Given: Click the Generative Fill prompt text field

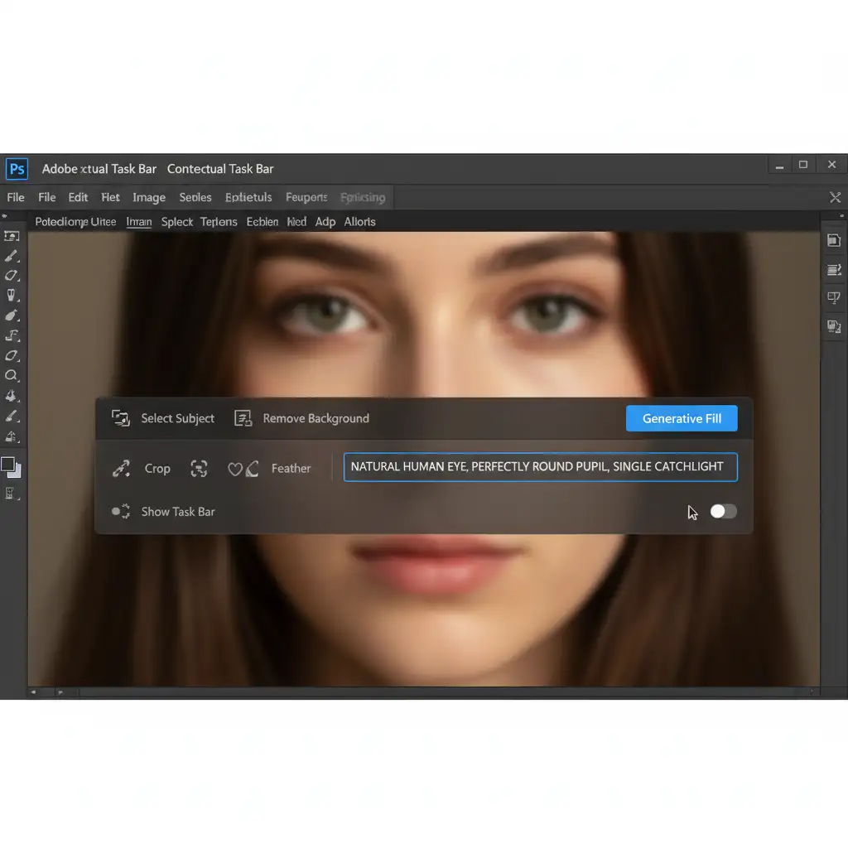Looking at the screenshot, I should click(540, 467).
